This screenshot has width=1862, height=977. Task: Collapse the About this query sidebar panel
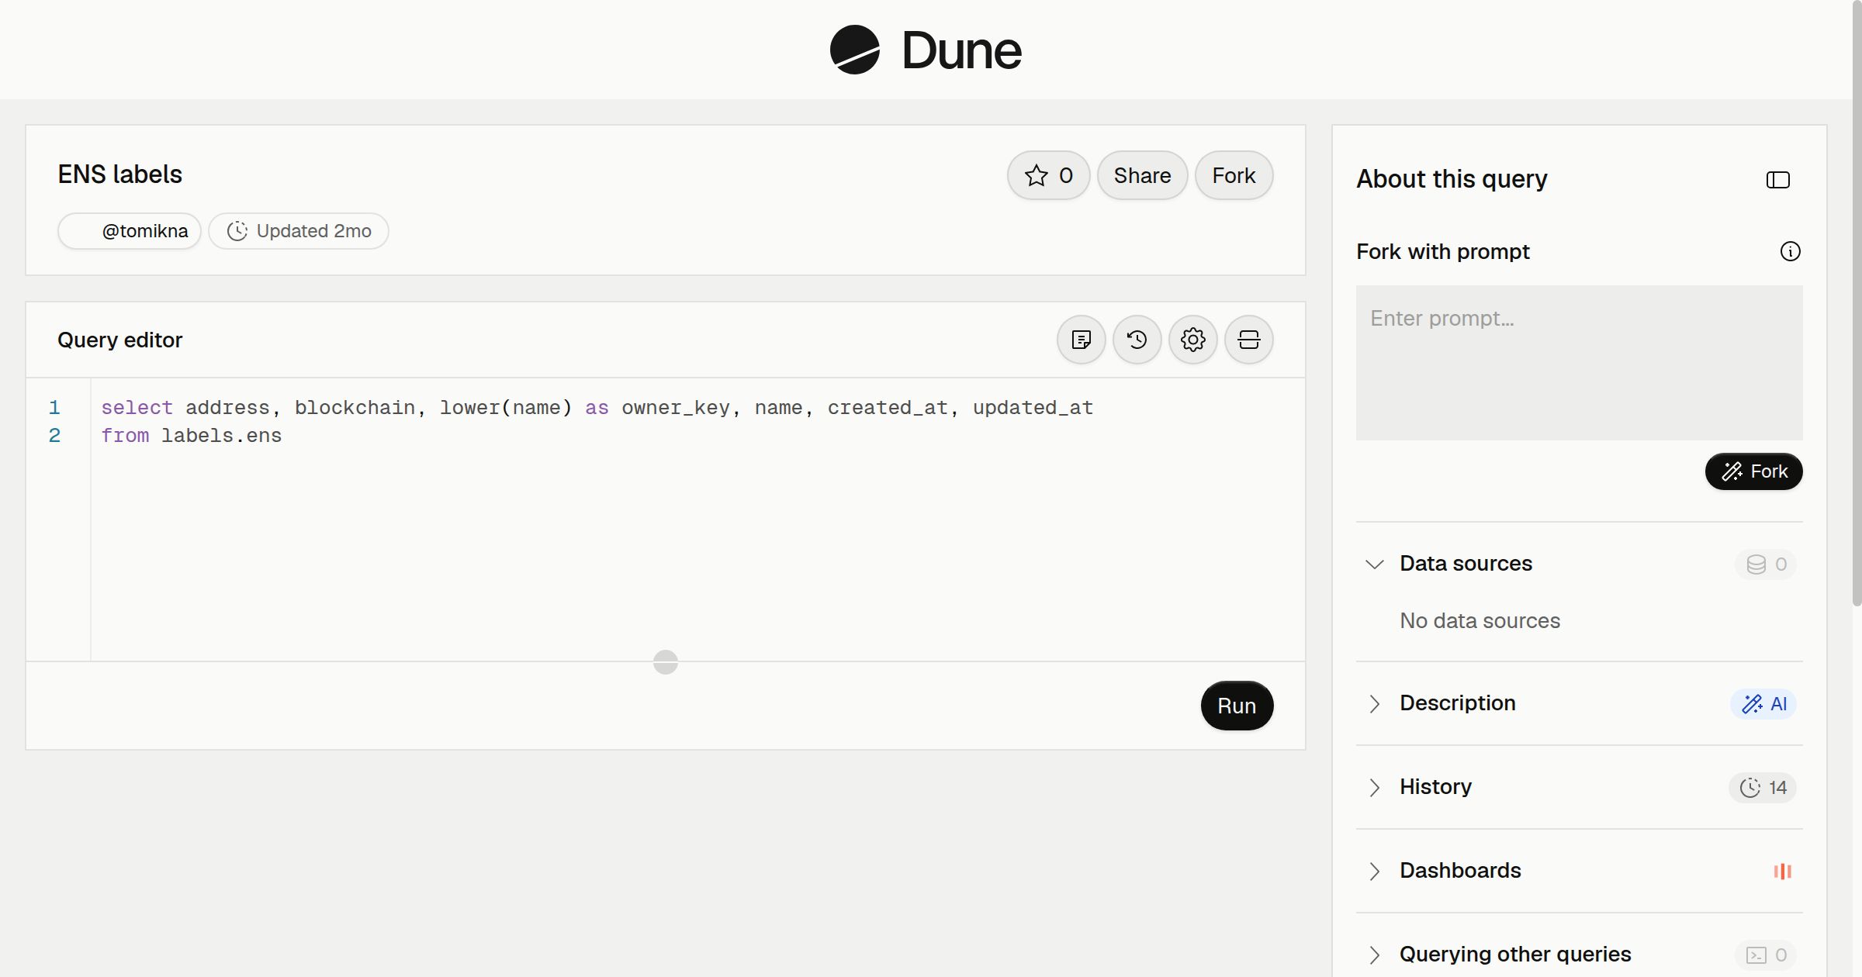pos(1777,180)
